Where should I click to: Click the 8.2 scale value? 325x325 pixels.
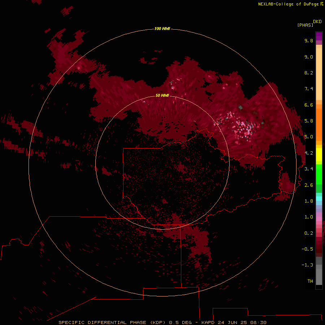(309, 73)
